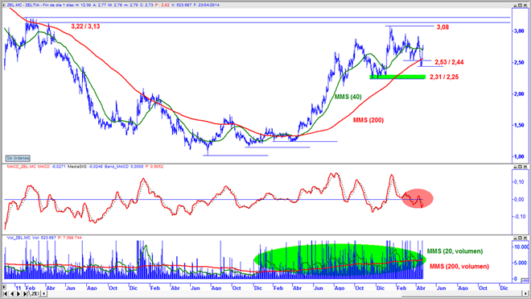Jump to first chart sheet arrow
Screen dimensions: 531x299
[5, 294]
